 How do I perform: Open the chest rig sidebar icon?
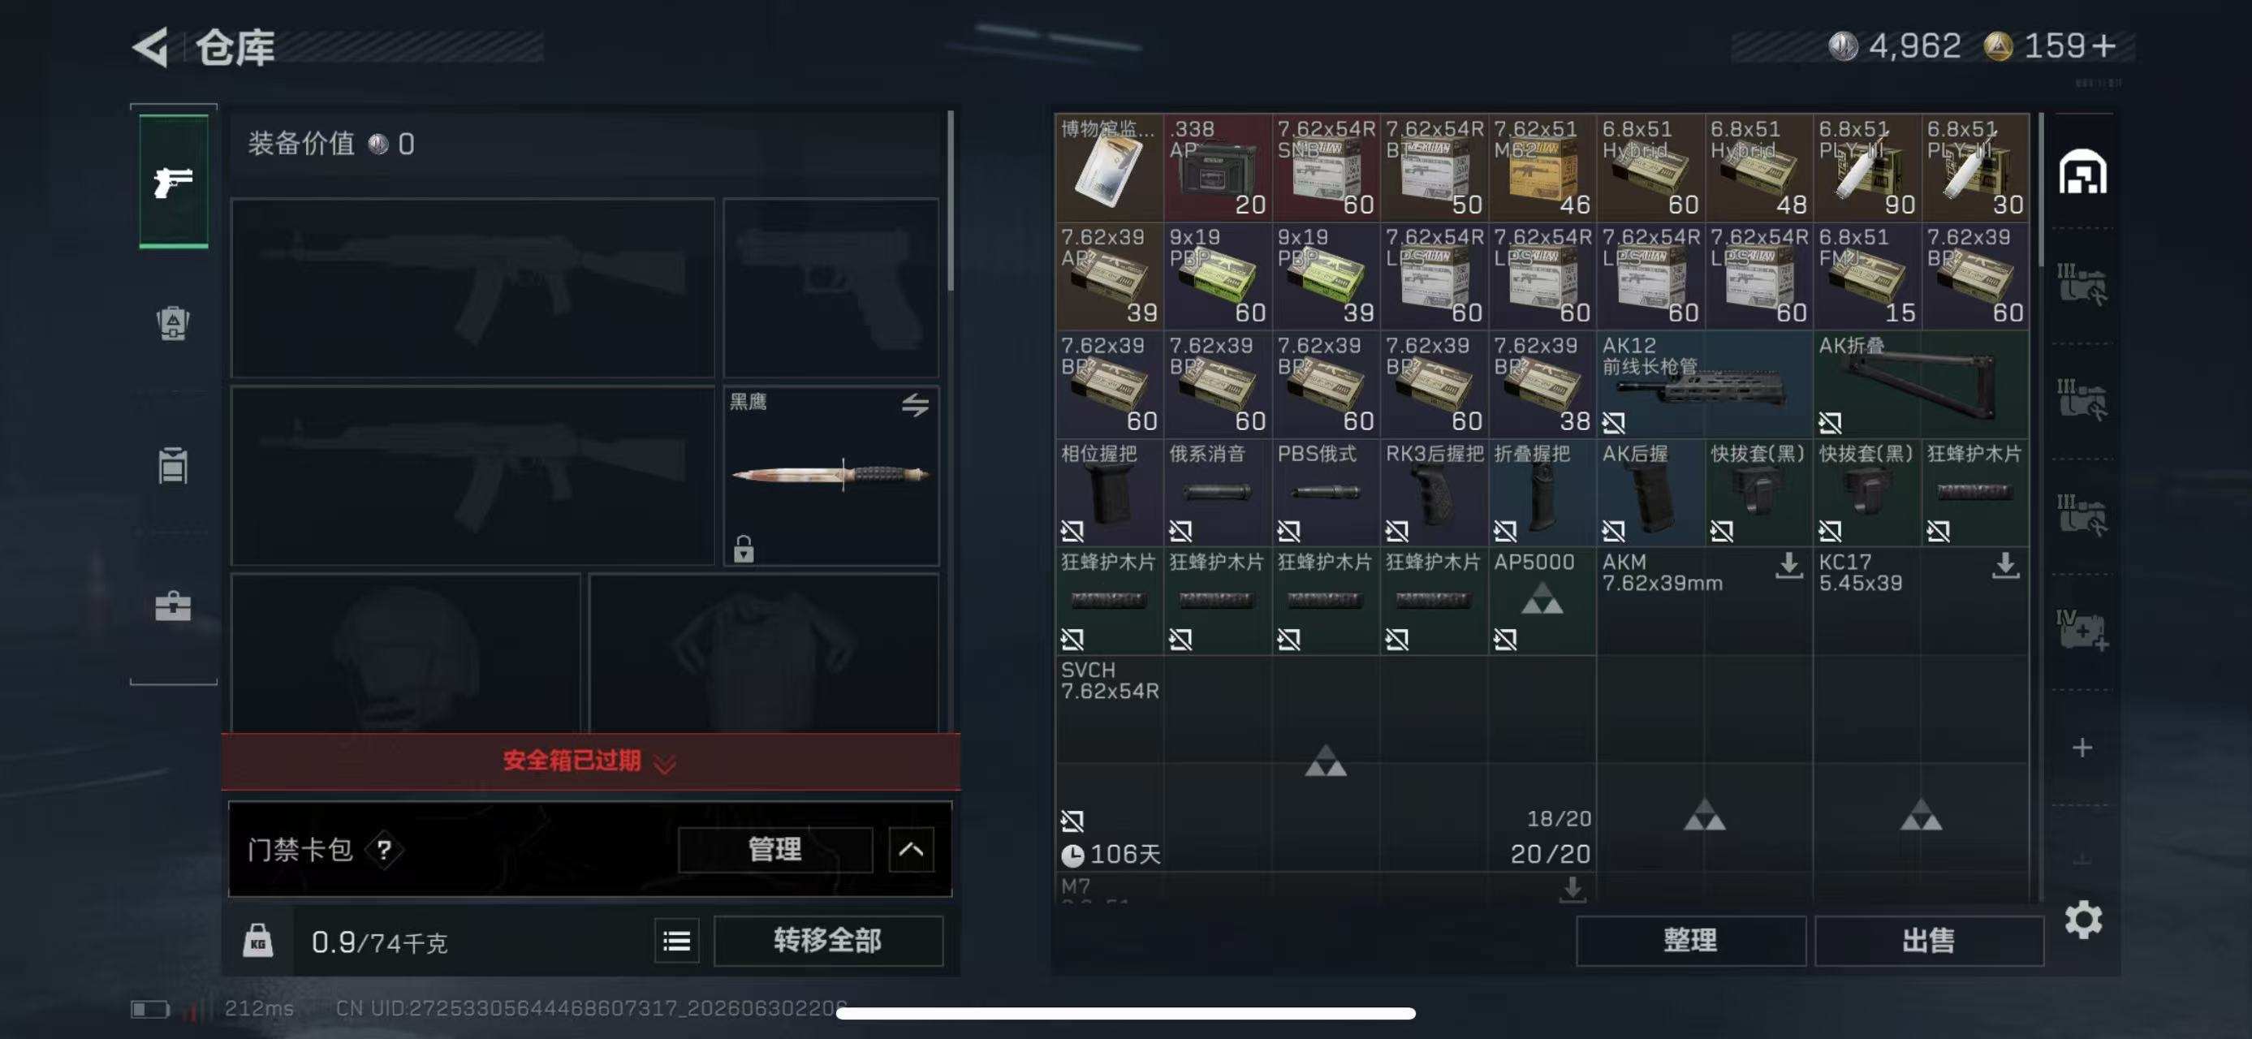173,465
